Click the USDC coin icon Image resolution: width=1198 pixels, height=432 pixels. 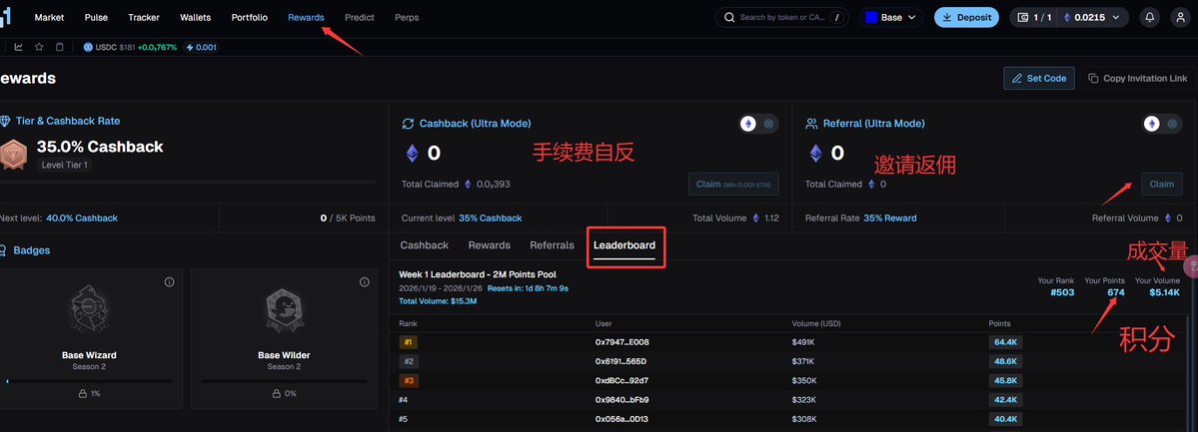click(x=88, y=47)
